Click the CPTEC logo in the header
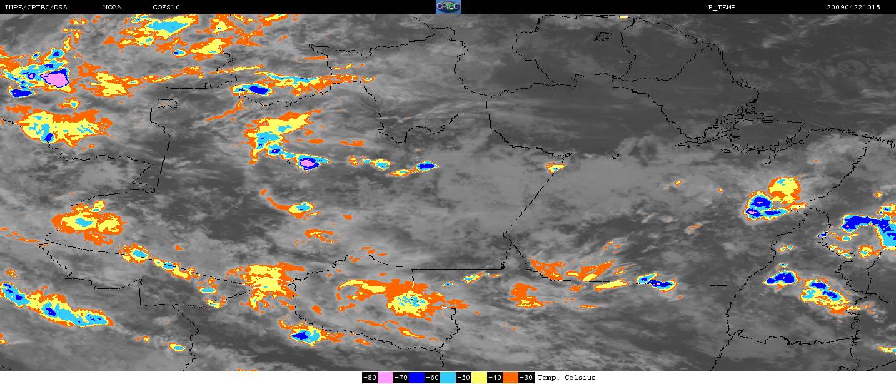 tap(448, 7)
